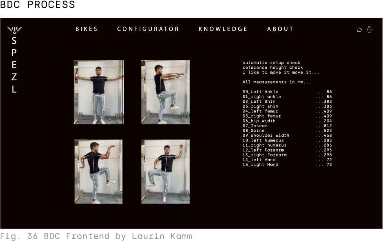This screenshot has width=383, height=245.
Task: Select the bottom-left bent-arm pose photo
Action: click(98, 171)
